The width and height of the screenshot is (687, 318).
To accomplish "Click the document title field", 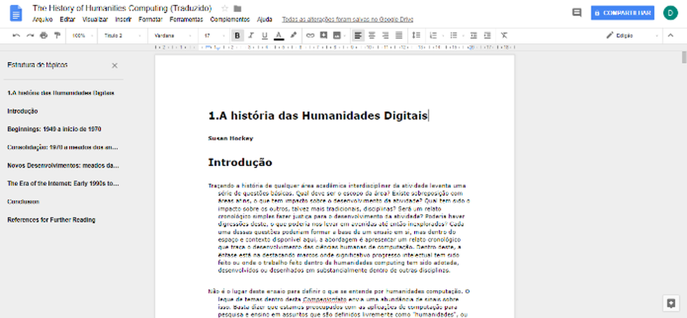I will coord(122,8).
